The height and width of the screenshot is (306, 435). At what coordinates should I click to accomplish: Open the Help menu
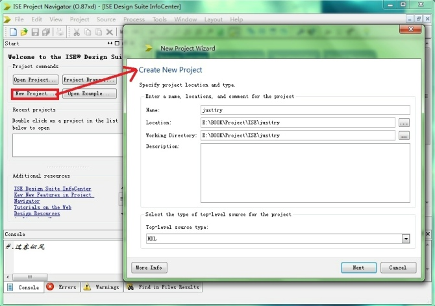(x=236, y=19)
